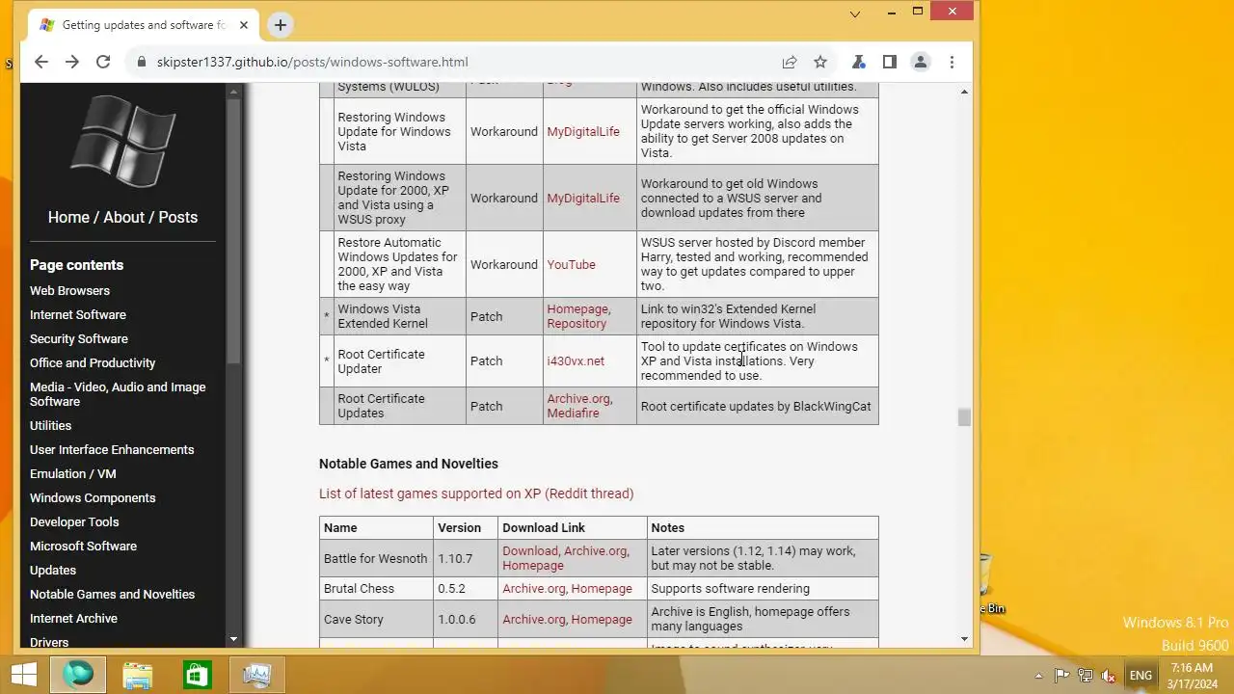Open the Archive.org link for Root Certificate Updates
Viewport: 1234px width, 694px height.
(x=578, y=398)
